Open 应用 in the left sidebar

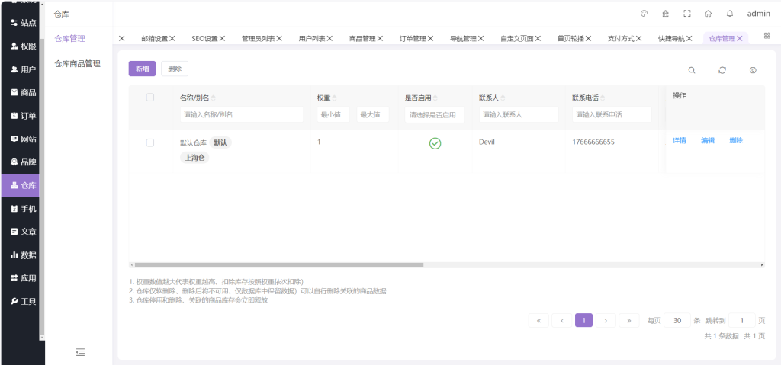[24, 278]
